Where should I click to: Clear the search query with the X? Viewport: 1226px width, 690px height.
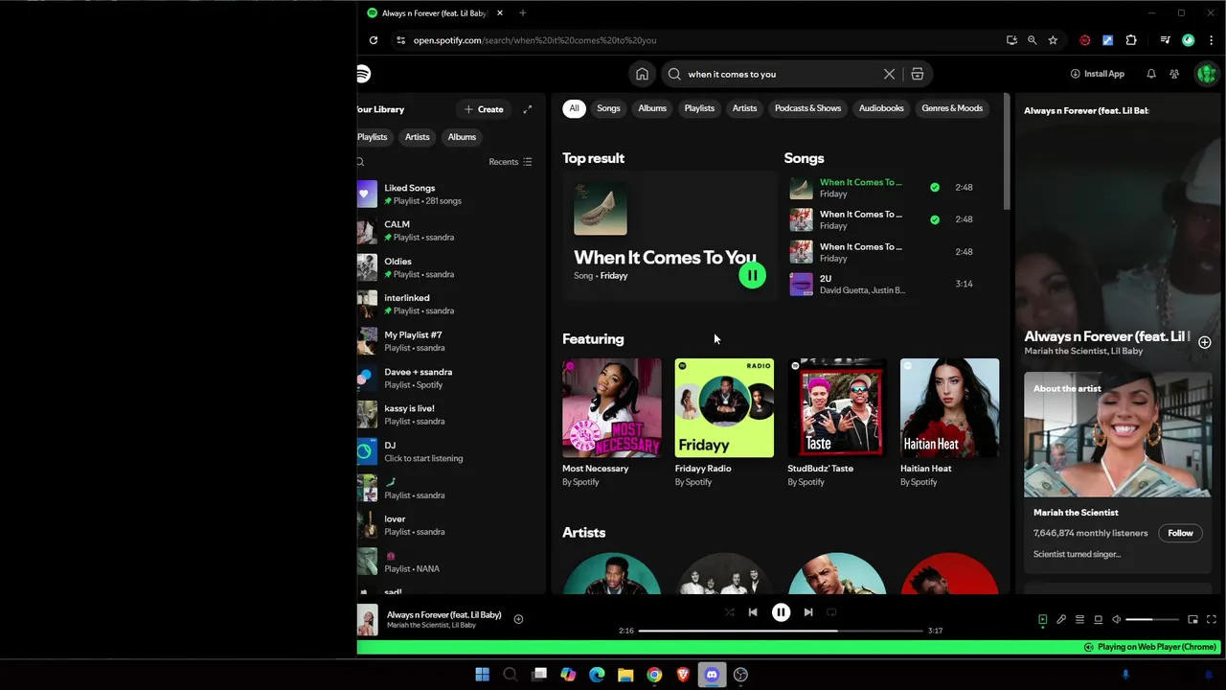pos(889,74)
